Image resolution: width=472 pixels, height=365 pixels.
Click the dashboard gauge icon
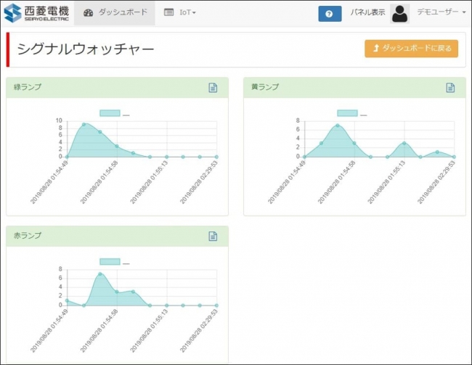coord(88,13)
